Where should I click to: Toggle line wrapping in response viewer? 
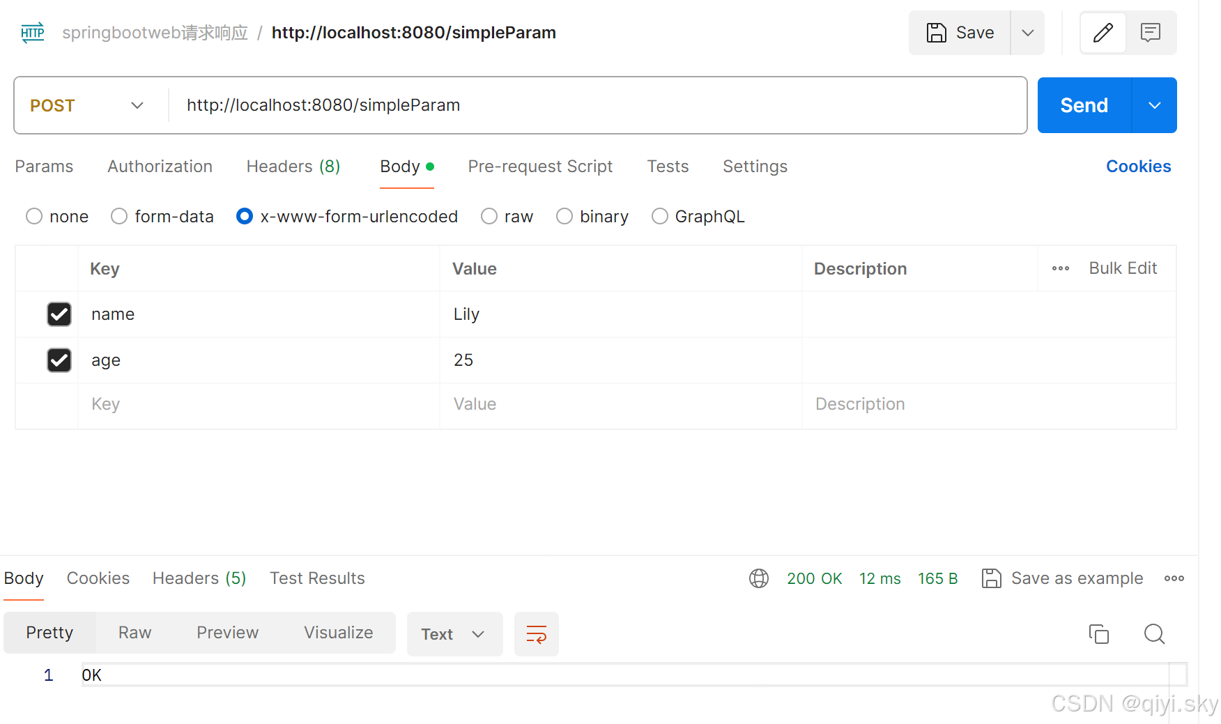tap(536, 634)
